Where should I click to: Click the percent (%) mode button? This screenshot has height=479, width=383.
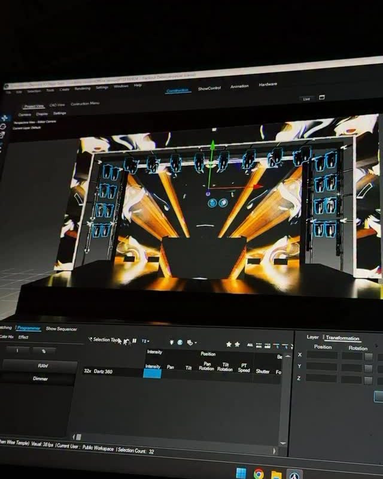coord(44,351)
